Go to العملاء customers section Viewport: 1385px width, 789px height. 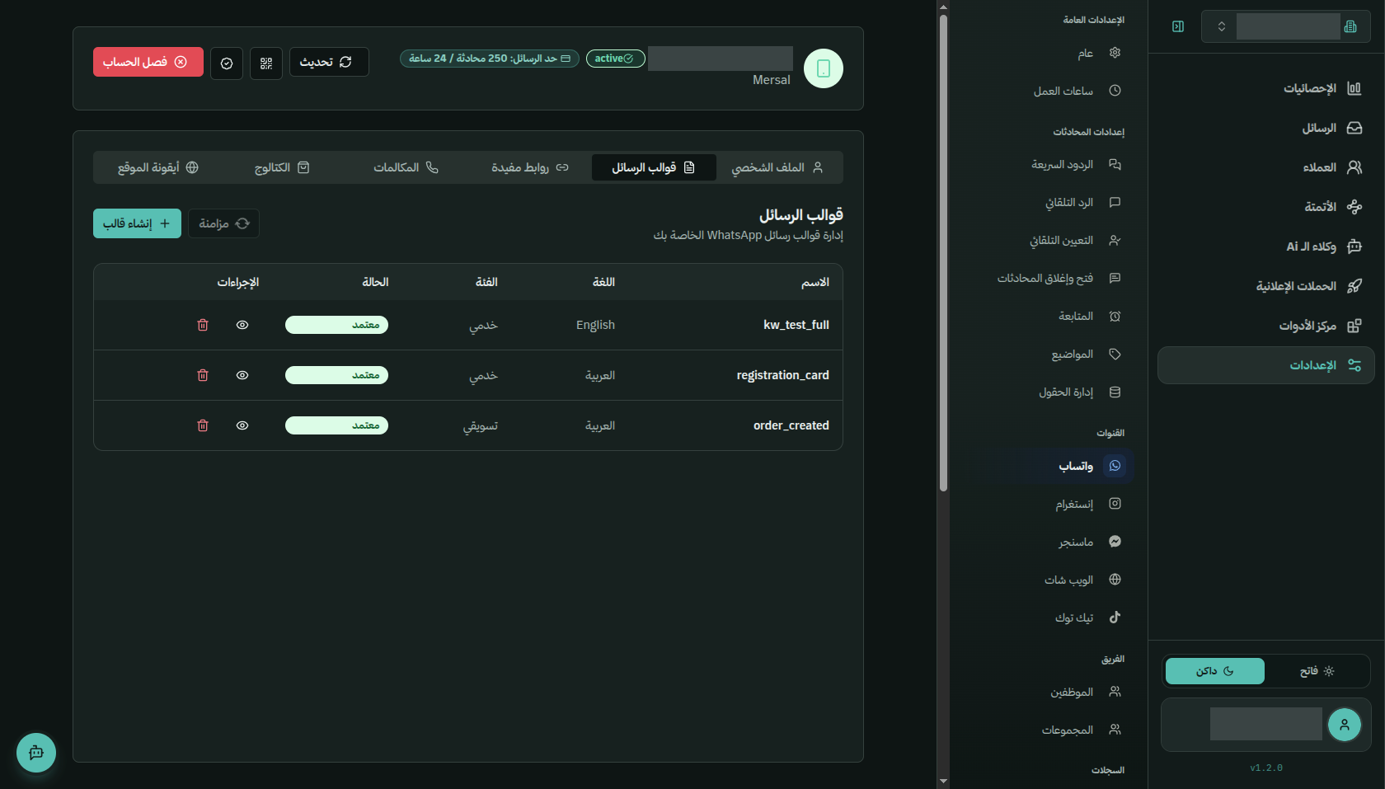coord(1266,167)
